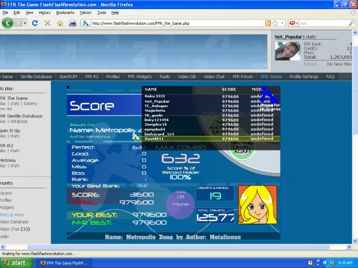358x268 pixels.
Task: Click in the URL address field
Action: pos(177,23)
